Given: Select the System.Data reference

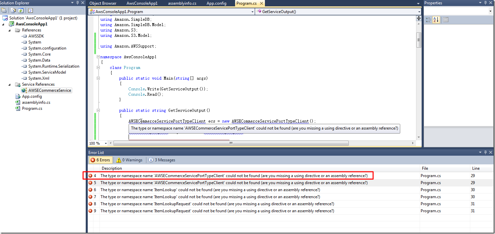Looking at the screenshot, I should [x=39, y=60].
